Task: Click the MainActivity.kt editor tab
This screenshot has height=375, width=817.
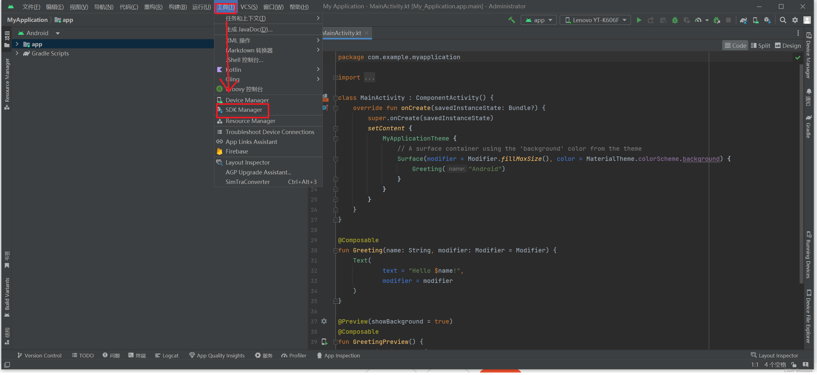Action: (341, 33)
